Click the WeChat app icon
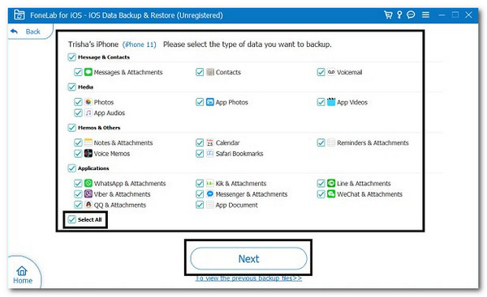 [x=331, y=194]
